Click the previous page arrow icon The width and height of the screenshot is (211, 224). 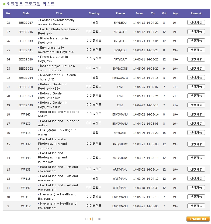click(87, 219)
